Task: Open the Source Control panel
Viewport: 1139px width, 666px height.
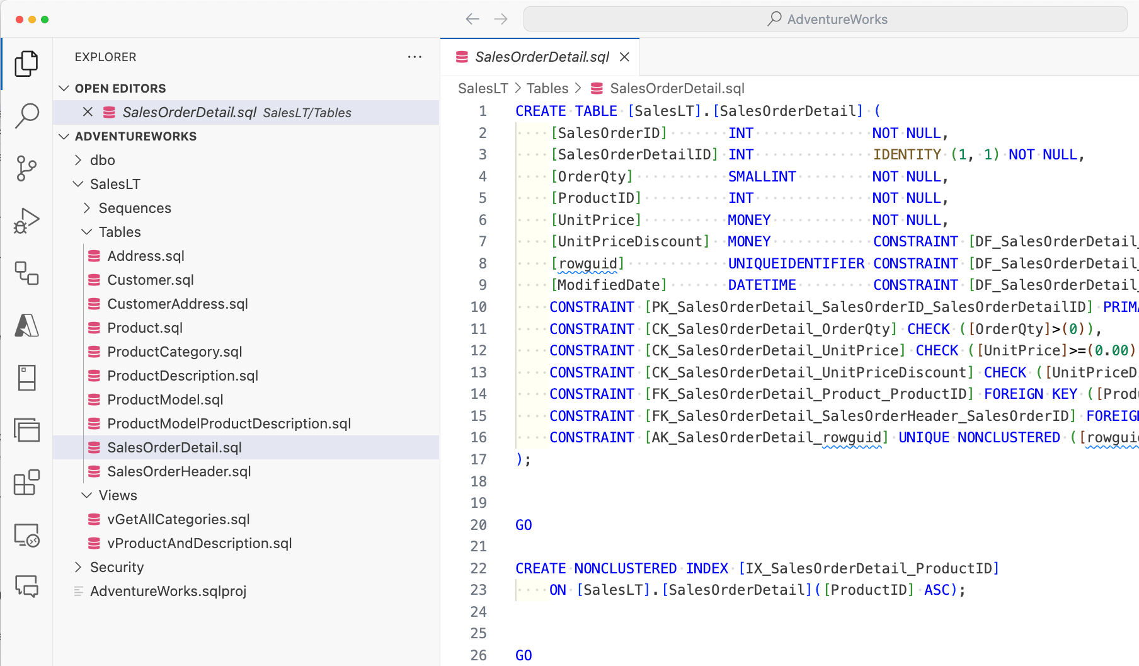Action: pos(25,168)
